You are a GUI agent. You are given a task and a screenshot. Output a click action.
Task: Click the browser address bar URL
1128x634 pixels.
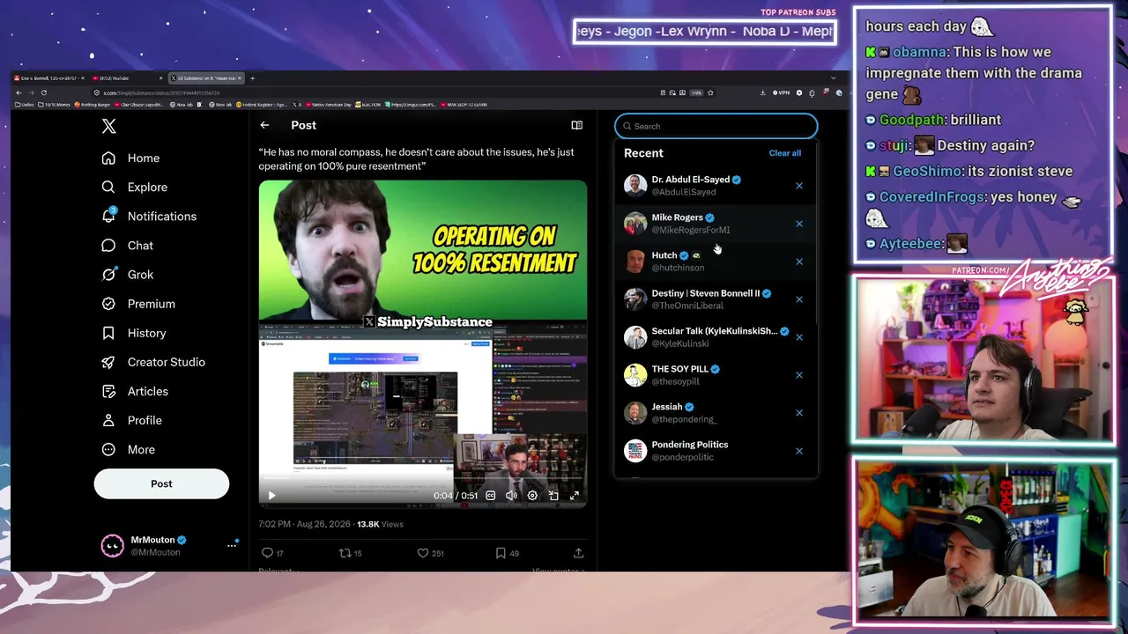[161, 92]
